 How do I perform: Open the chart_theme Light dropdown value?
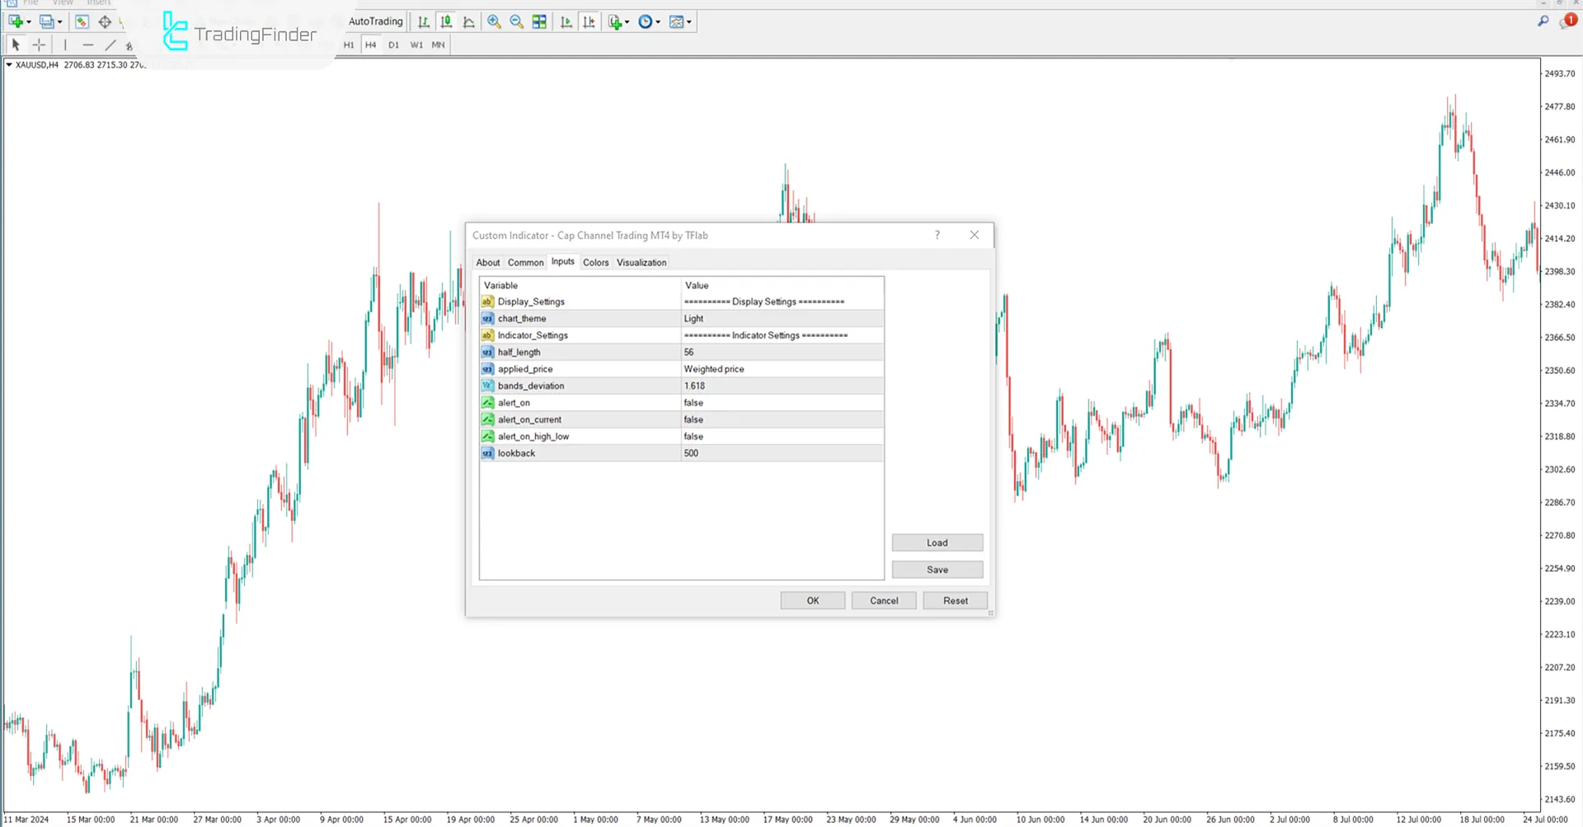tap(781, 319)
